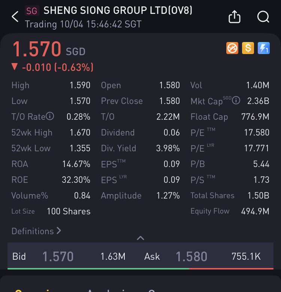Image resolution: width=281 pixels, height=292 pixels.
Task: Tap the back arrow icon
Action: [x=15, y=17]
